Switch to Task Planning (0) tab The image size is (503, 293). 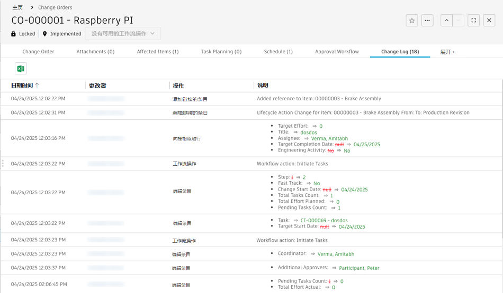pos(221,52)
